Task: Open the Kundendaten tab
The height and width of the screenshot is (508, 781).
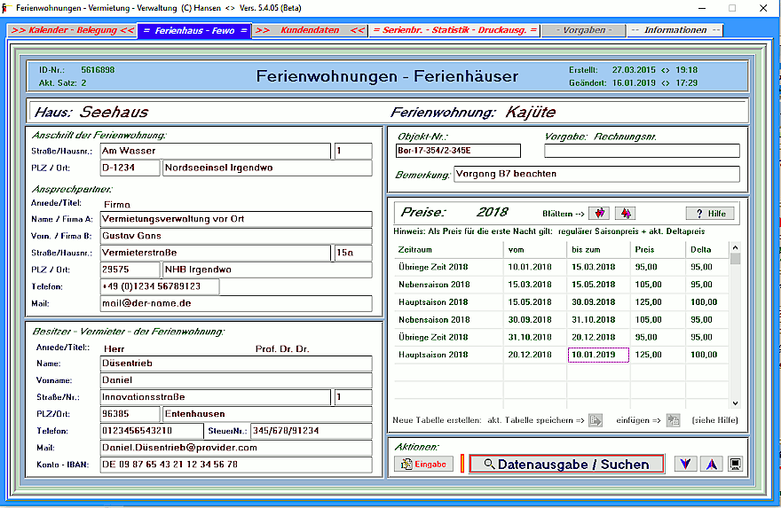Action: 309,30
